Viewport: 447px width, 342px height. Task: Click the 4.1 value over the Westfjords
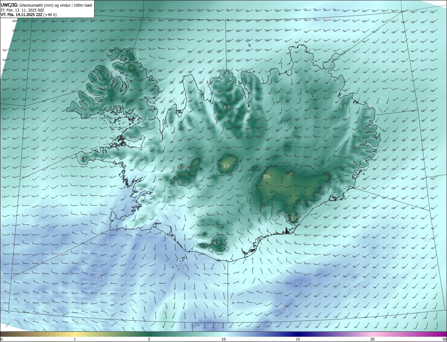click(108, 87)
